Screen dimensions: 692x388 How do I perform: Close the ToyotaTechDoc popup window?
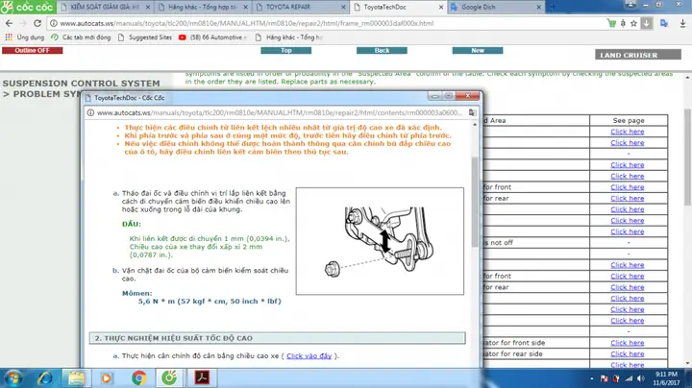coord(468,96)
